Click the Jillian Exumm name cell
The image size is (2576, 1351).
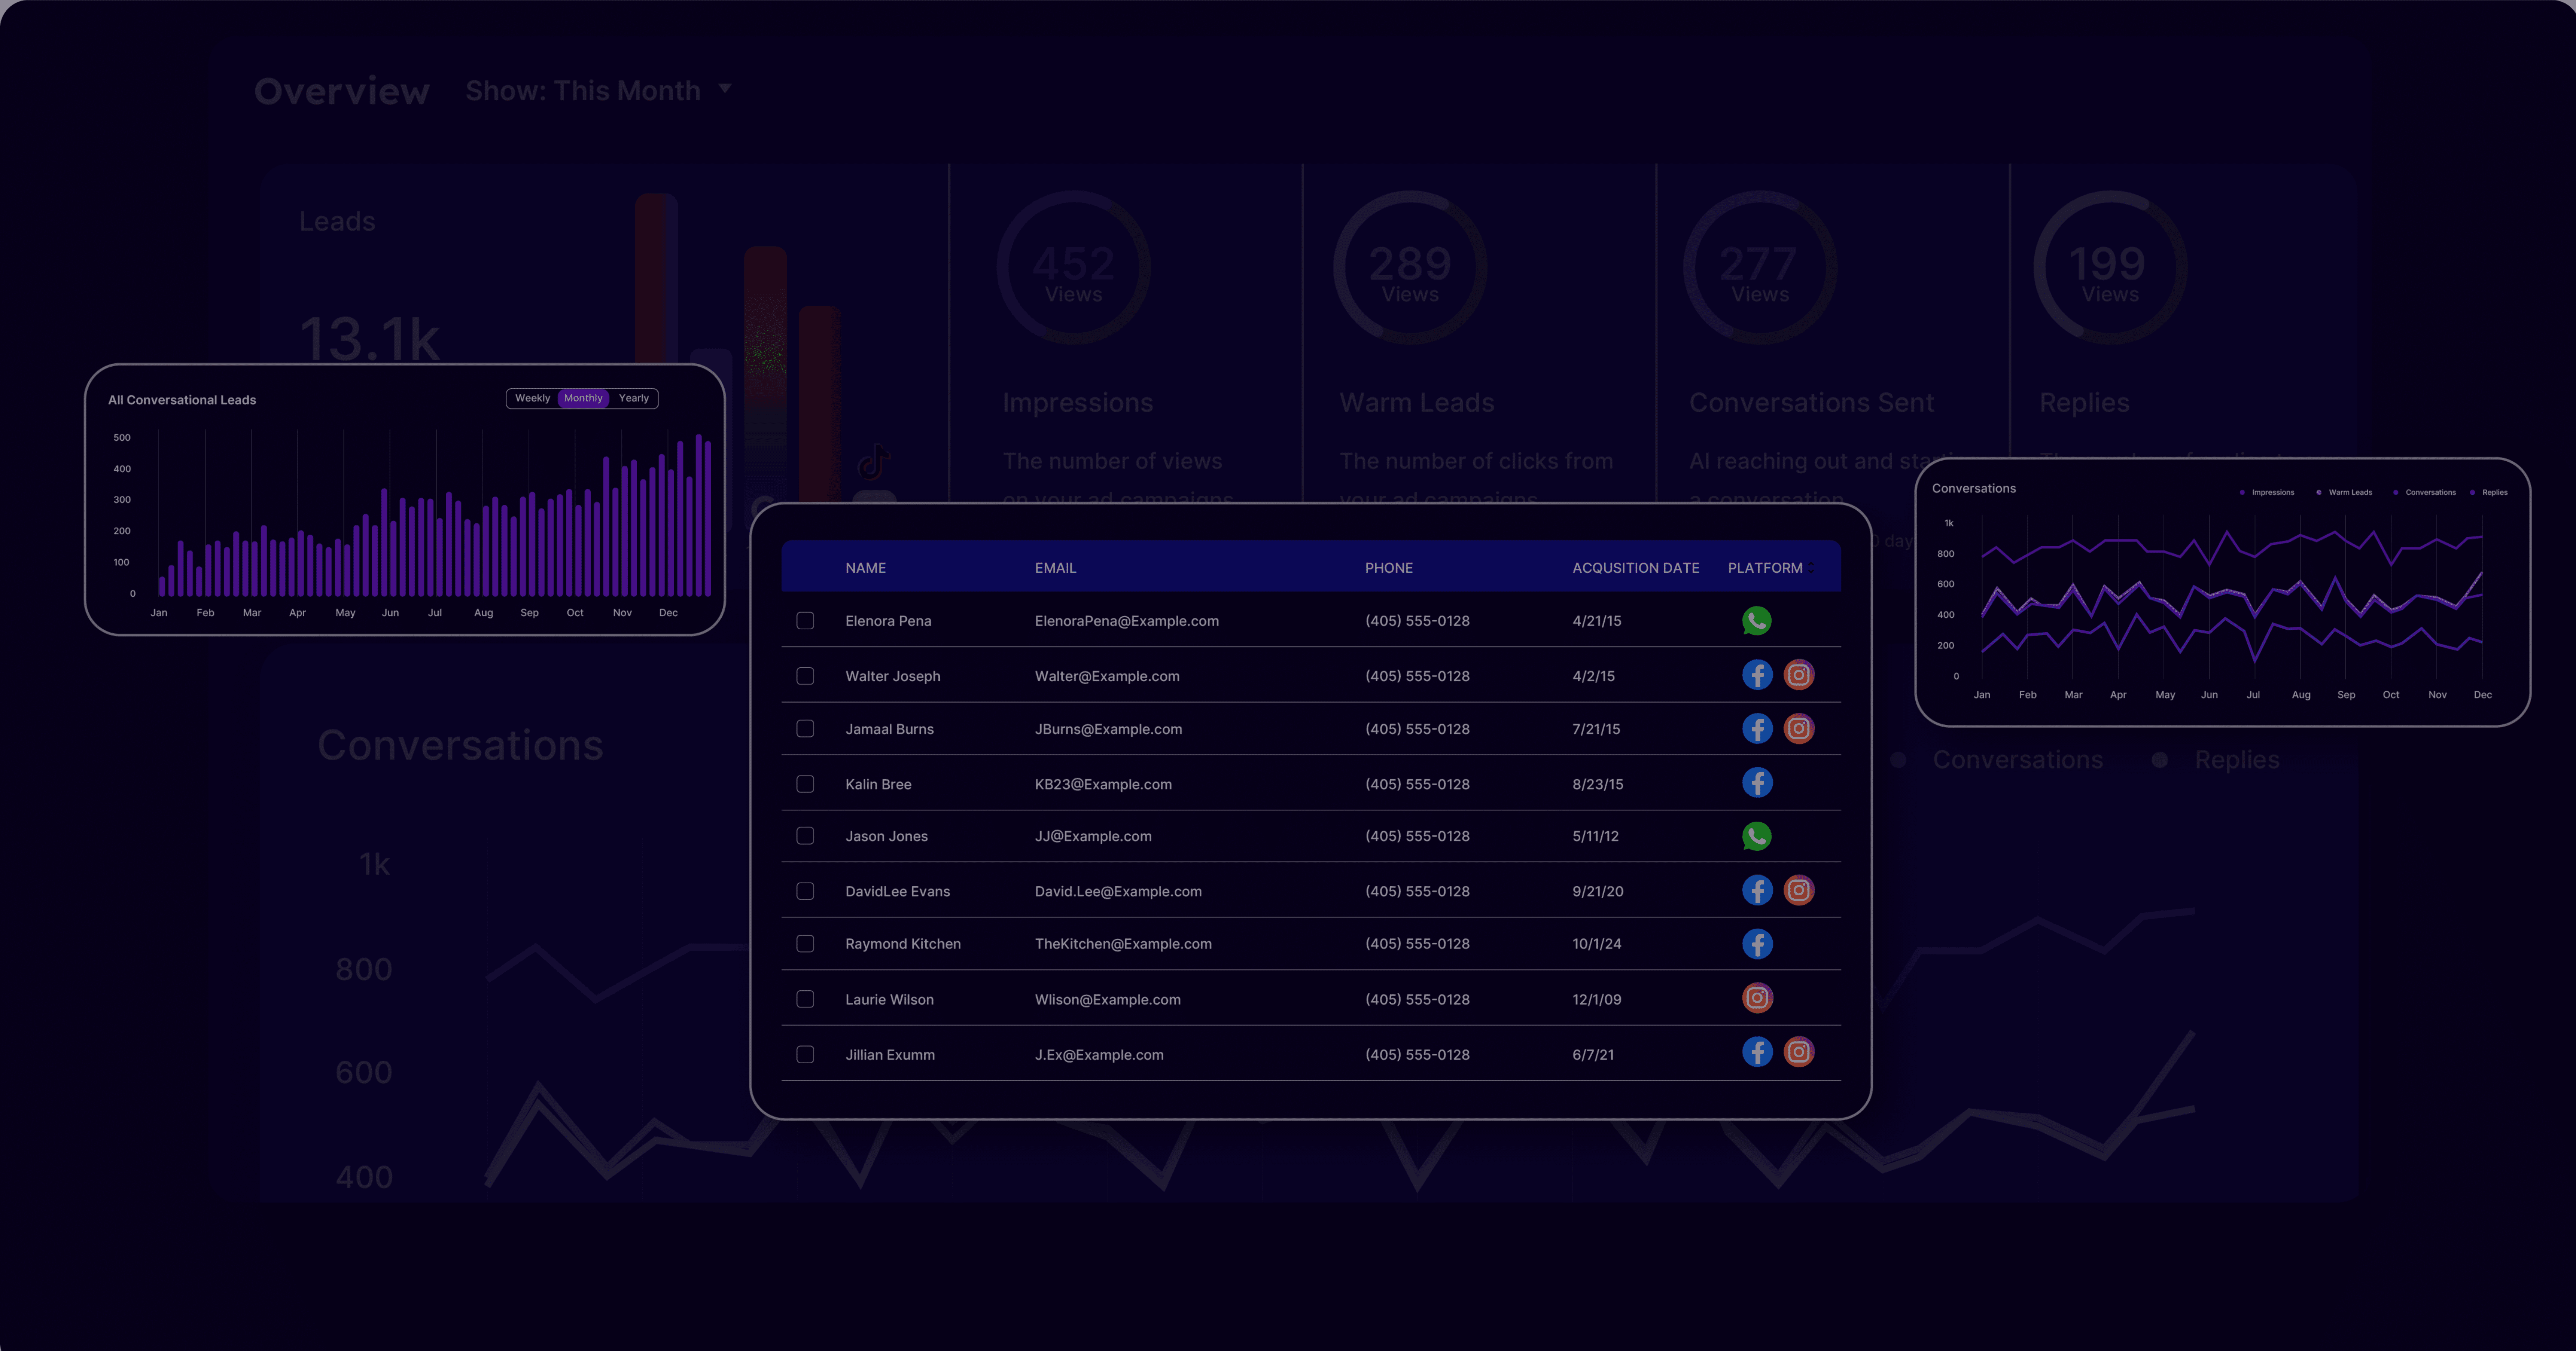point(890,1054)
